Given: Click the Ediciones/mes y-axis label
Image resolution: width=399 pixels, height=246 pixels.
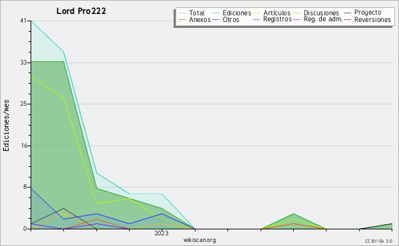Looking at the screenshot, I should pos(6,126).
